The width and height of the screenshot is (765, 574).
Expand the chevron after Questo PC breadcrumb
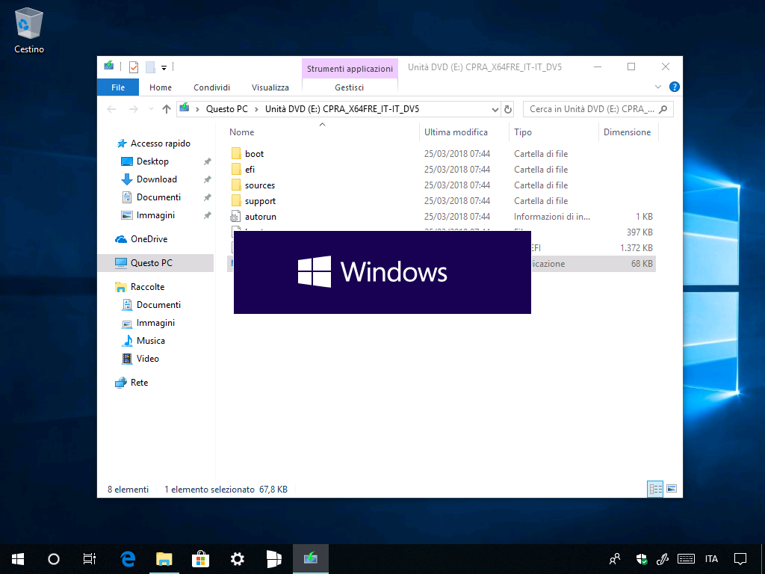click(x=256, y=109)
